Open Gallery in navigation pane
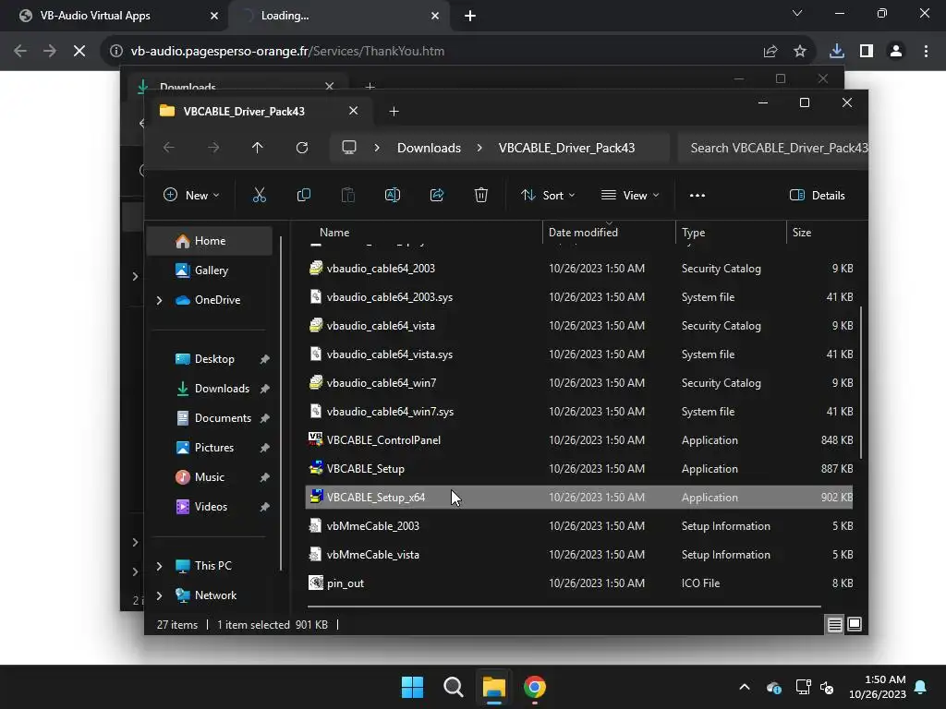The width and height of the screenshot is (946, 709). (x=210, y=270)
